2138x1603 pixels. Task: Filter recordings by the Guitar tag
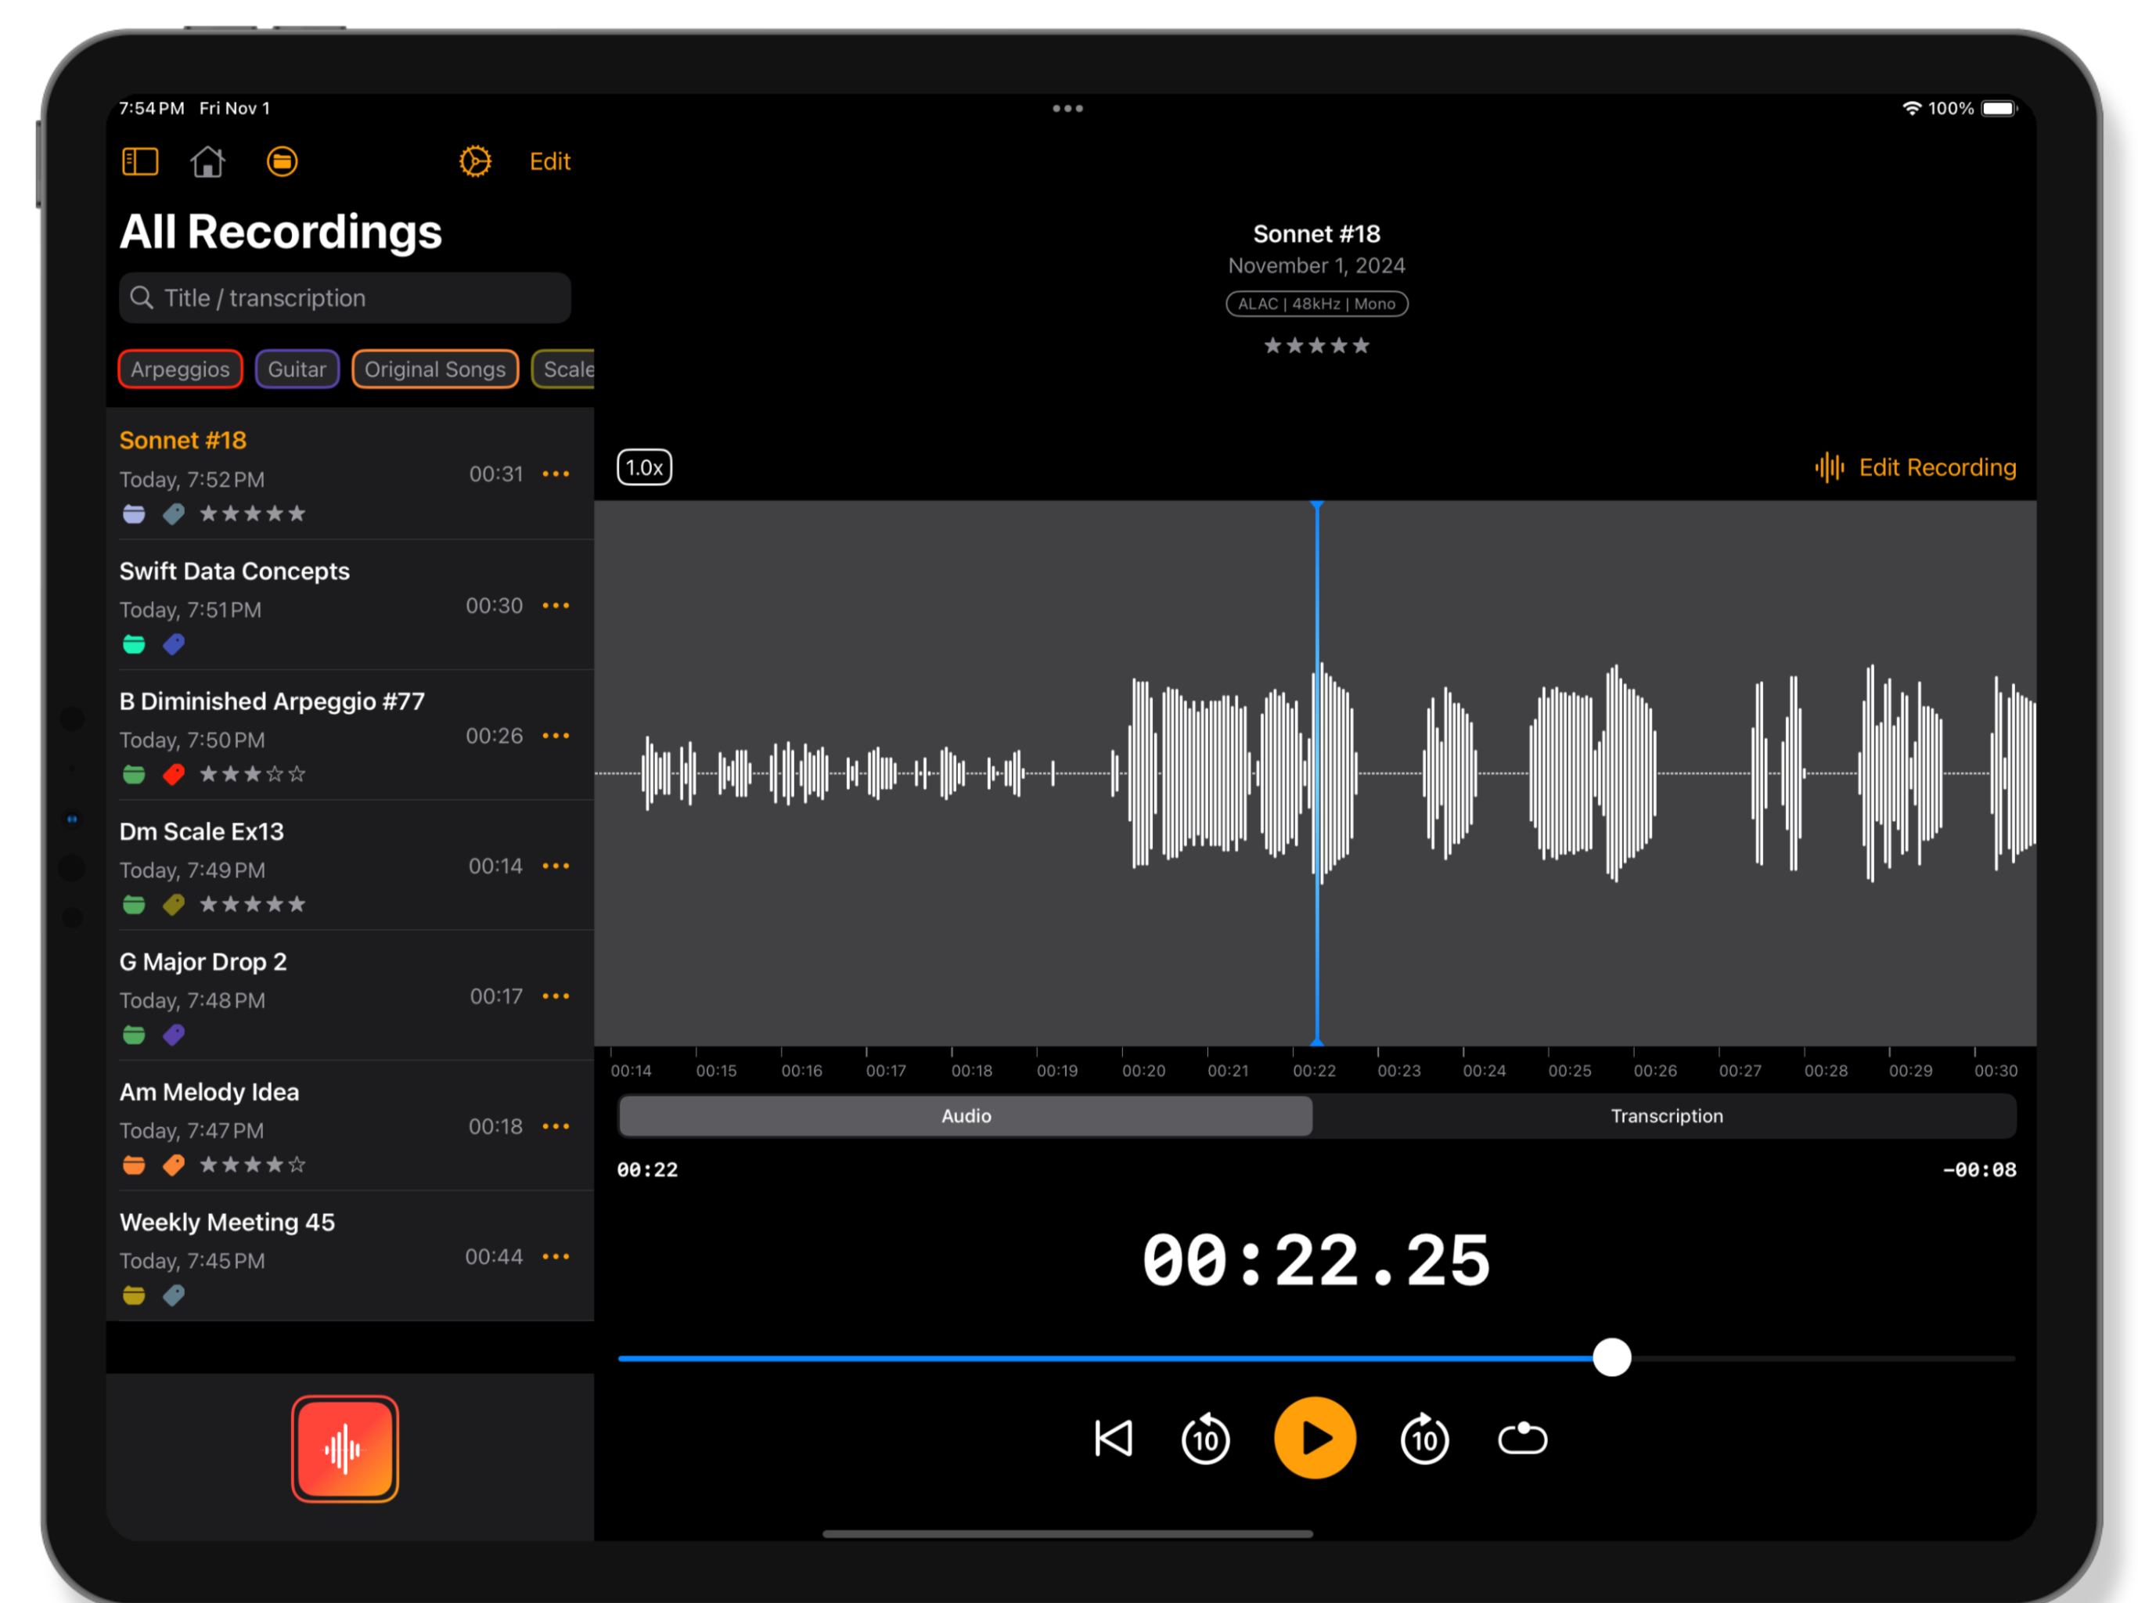click(x=297, y=369)
